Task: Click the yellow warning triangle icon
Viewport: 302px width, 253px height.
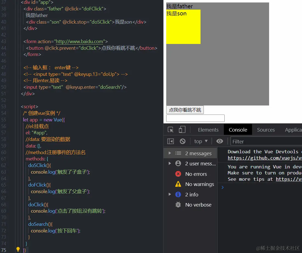Action: coord(178,184)
